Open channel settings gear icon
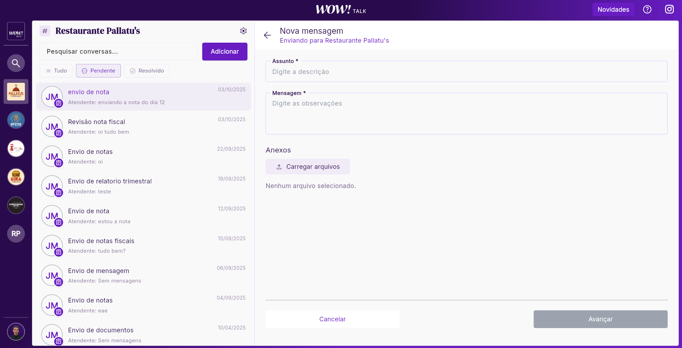This screenshot has width=682, height=348. pyautogui.click(x=243, y=31)
